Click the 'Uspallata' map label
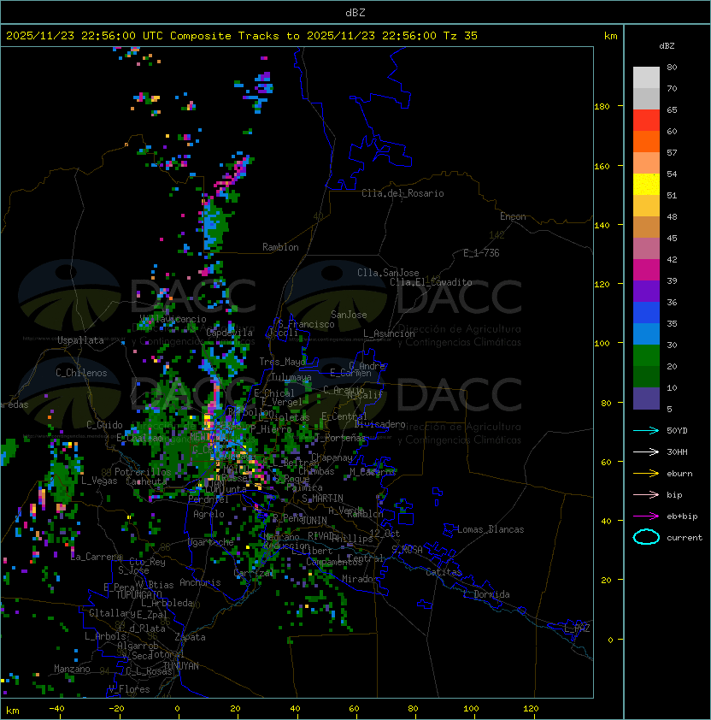Image resolution: width=711 pixels, height=720 pixels. pos(80,340)
